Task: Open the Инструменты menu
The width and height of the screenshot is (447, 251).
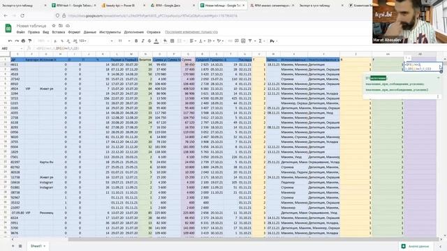Action: (110, 32)
